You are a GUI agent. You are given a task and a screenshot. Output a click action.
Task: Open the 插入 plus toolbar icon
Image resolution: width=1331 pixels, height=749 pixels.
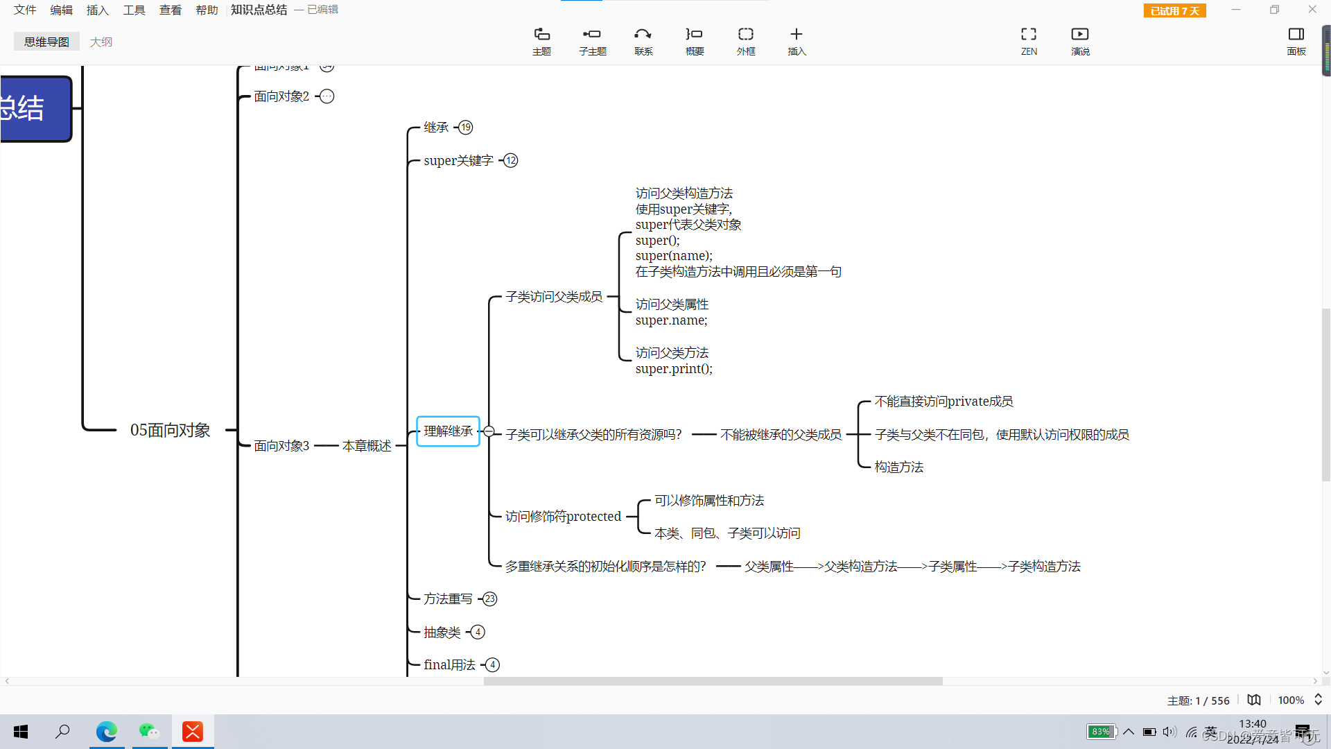(x=797, y=42)
